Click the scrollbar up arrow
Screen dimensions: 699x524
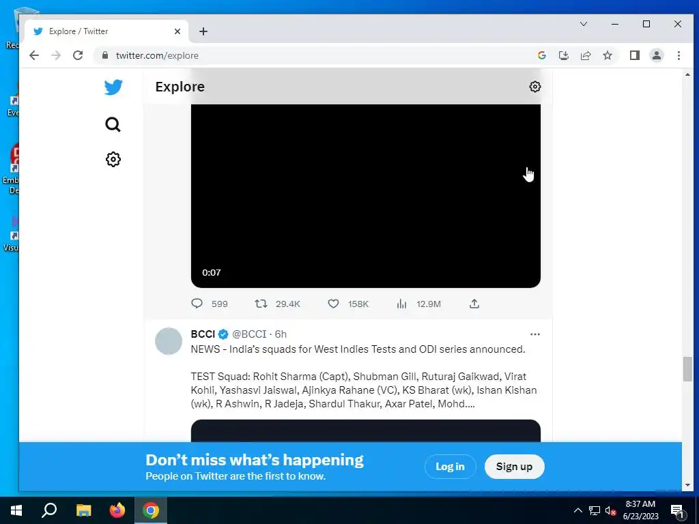[687, 74]
